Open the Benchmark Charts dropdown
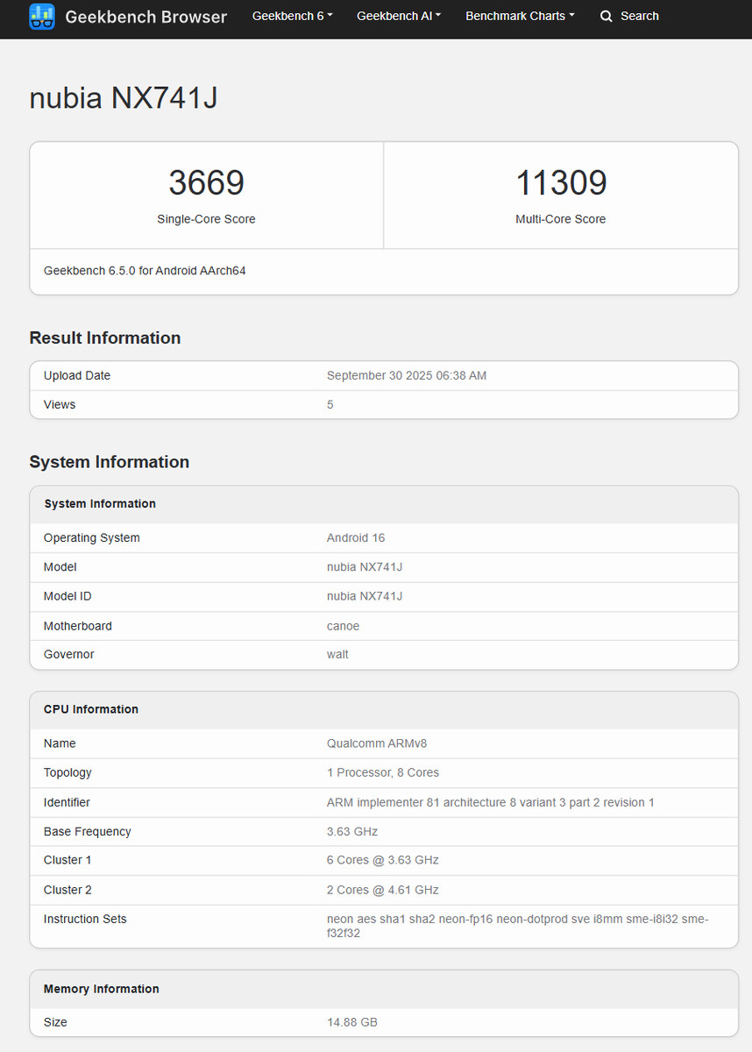Image resolution: width=752 pixels, height=1052 pixels. pyautogui.click(x=520, y=16)
